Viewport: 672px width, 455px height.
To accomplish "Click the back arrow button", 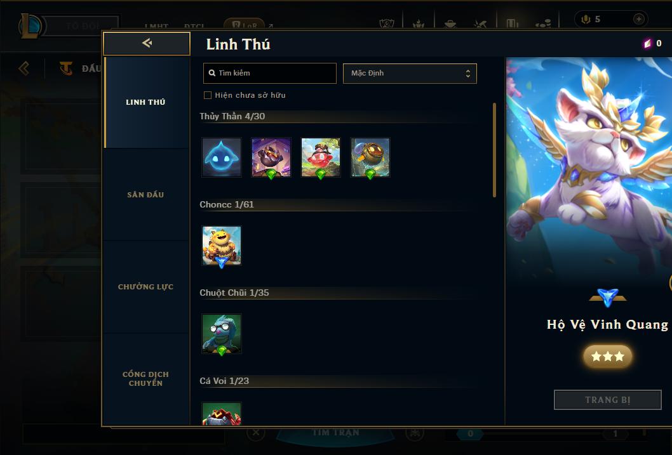I will pos(147,43).
